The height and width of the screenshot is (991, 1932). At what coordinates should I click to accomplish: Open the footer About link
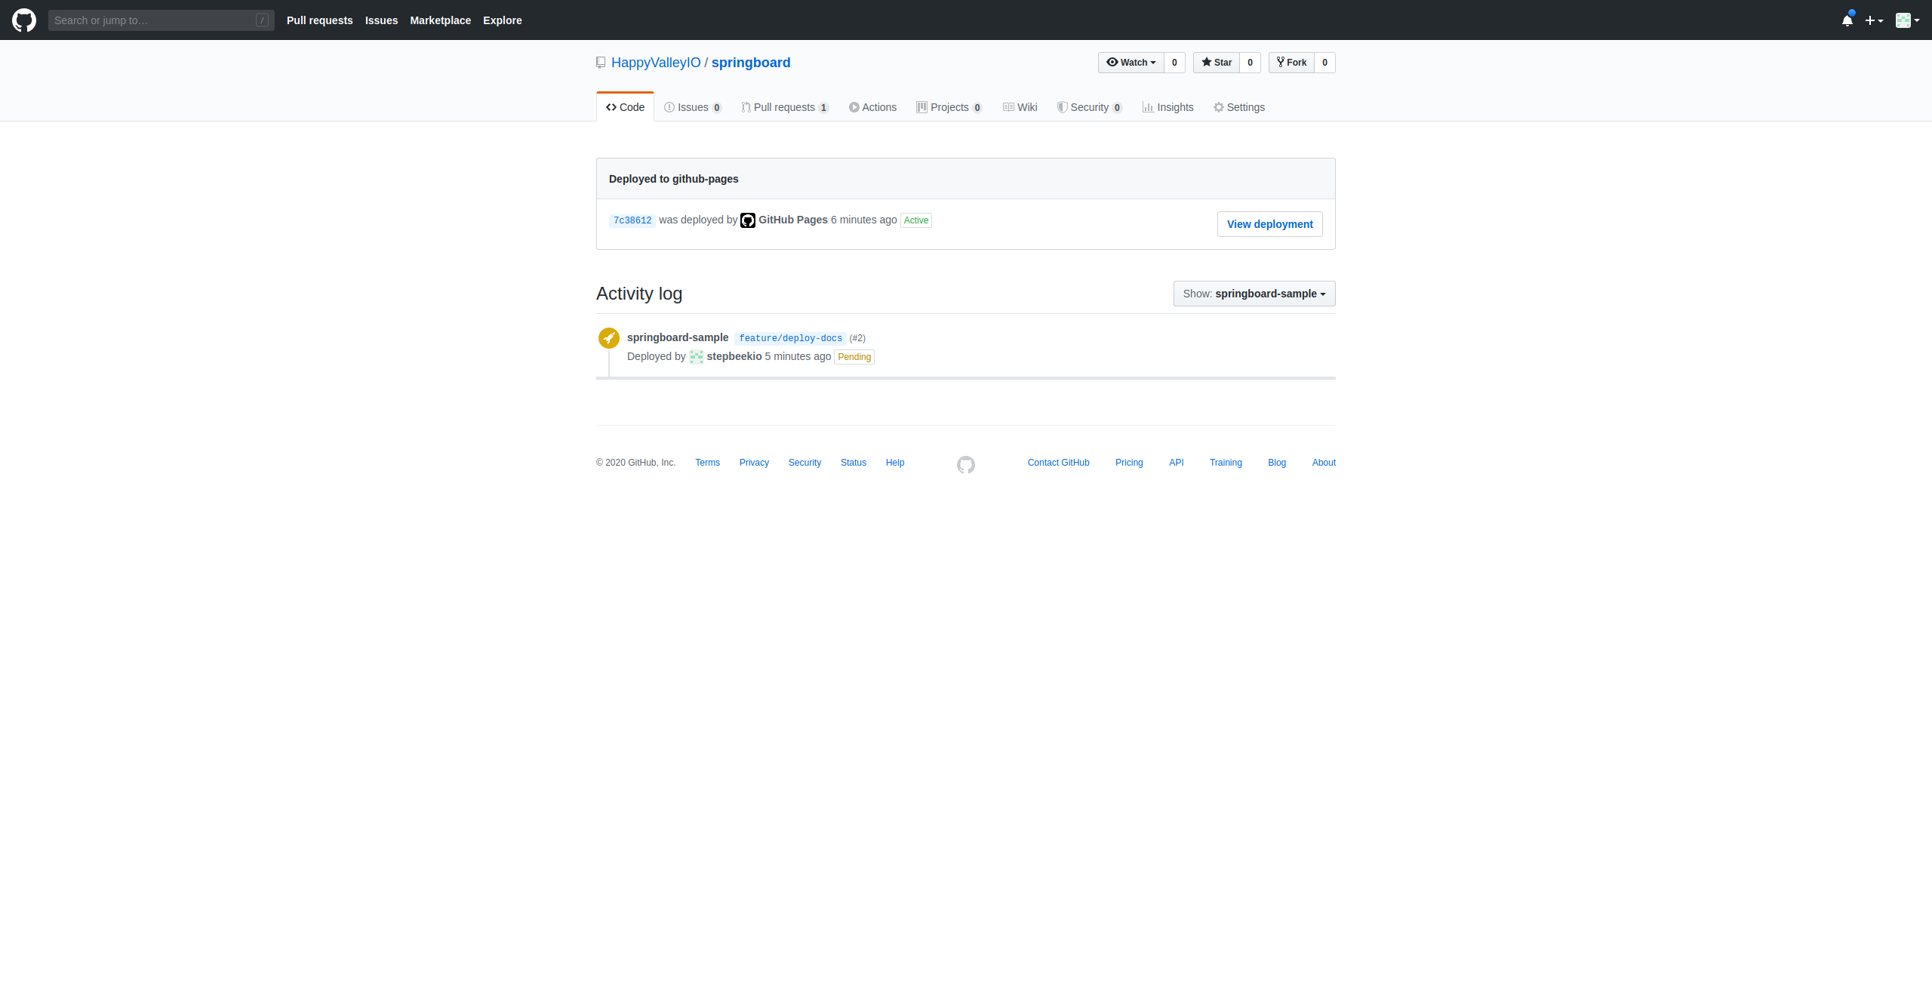coord(1324,463)
